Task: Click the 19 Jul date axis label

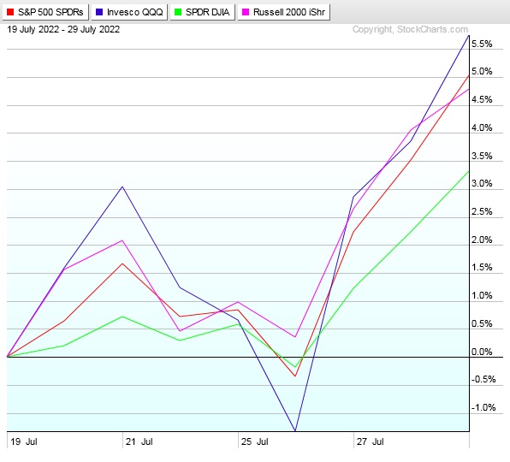Action: 24,441
